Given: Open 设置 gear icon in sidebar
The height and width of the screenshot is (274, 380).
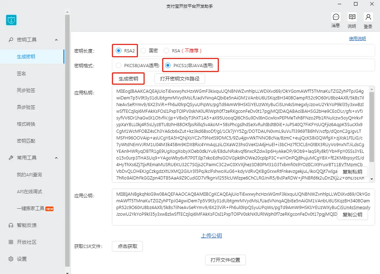Looking at the screenshot, I should click(x=11, y=259).
